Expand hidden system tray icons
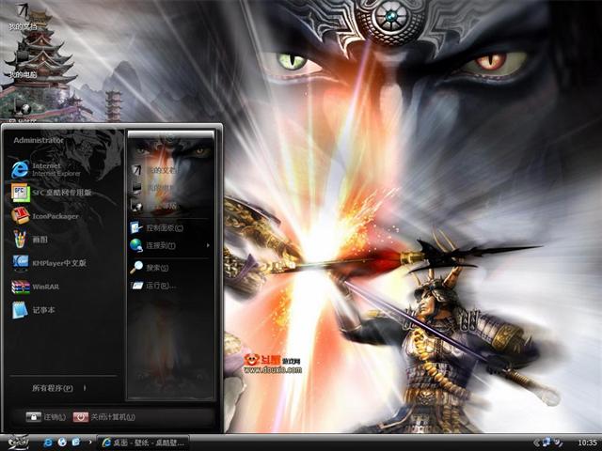This screenshot has width=602, height=451. coord(536,443)
